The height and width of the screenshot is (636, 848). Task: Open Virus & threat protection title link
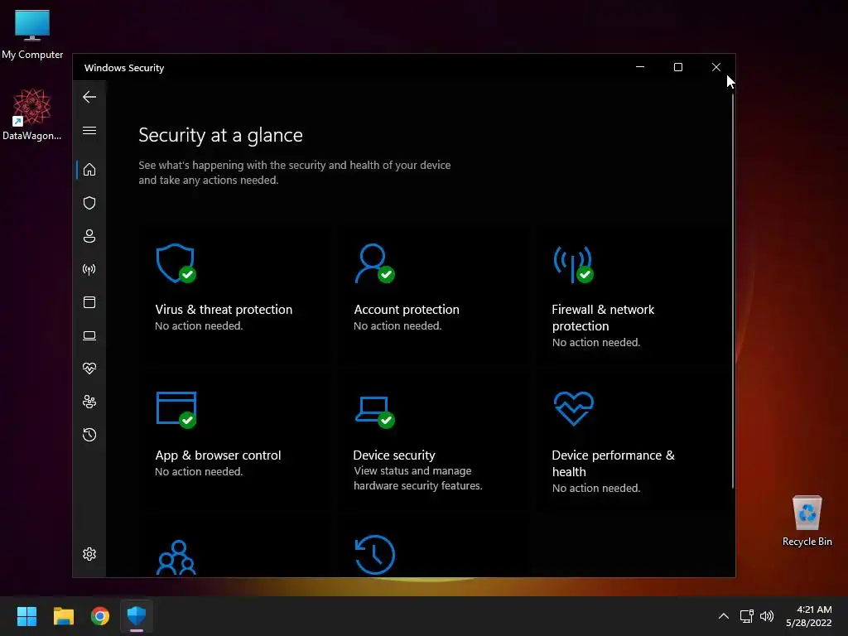224,310
